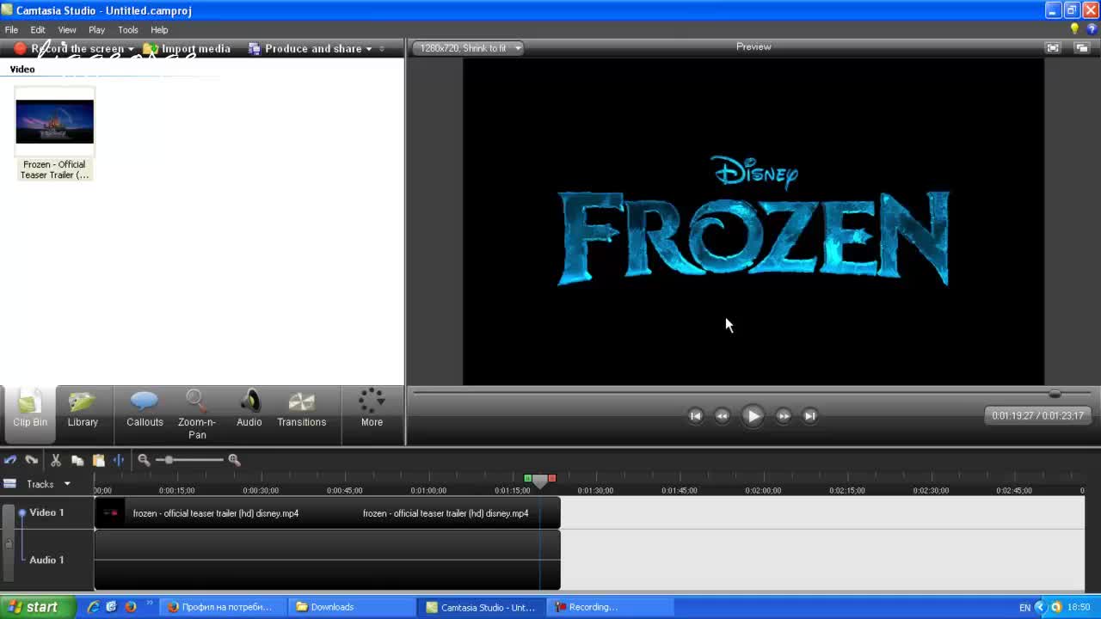Open the Tracks dropdown menu
The image size is (1101, 619).
48,484
